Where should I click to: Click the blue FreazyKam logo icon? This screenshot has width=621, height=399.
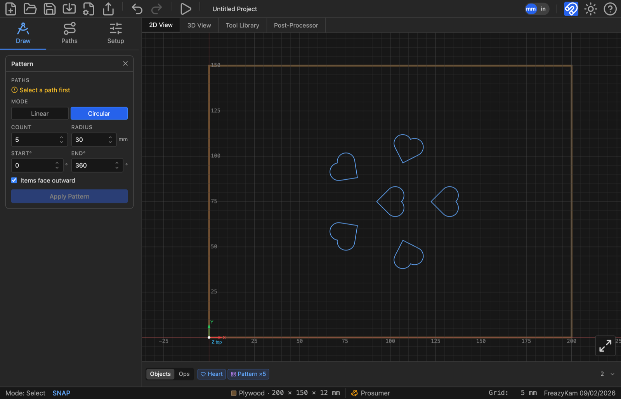point(571,9)
